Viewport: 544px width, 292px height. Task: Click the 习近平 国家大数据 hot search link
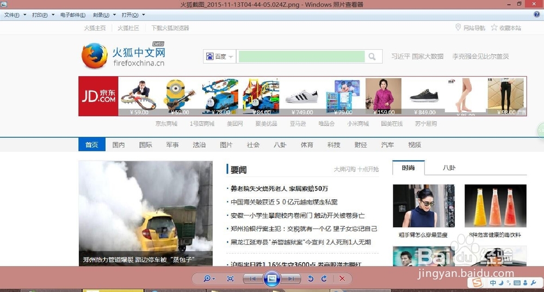(x=417, y=56)
